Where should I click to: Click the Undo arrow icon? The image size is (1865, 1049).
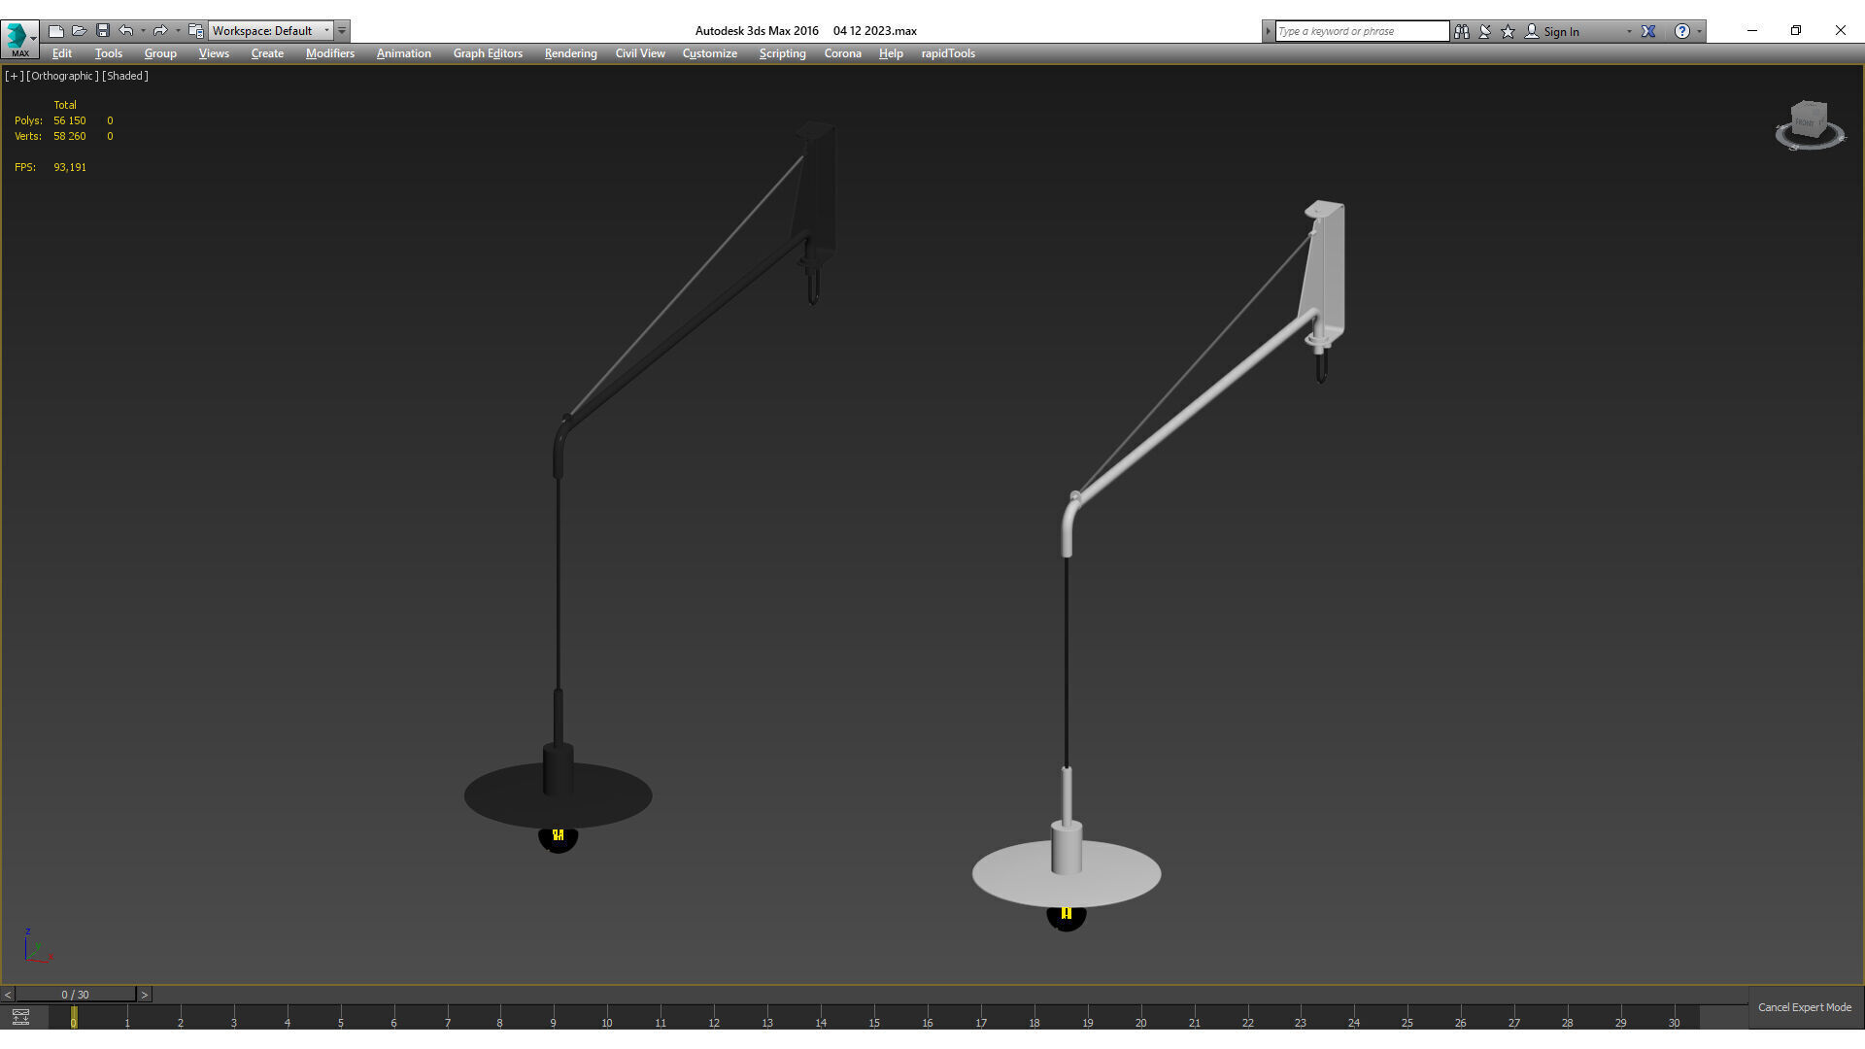[x=125, y=31]
